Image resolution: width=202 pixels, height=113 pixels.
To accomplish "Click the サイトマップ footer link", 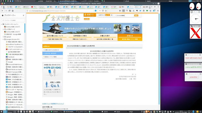I will [60, 104].
